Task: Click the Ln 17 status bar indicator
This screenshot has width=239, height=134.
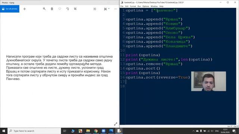Action: tap(230, 126)
